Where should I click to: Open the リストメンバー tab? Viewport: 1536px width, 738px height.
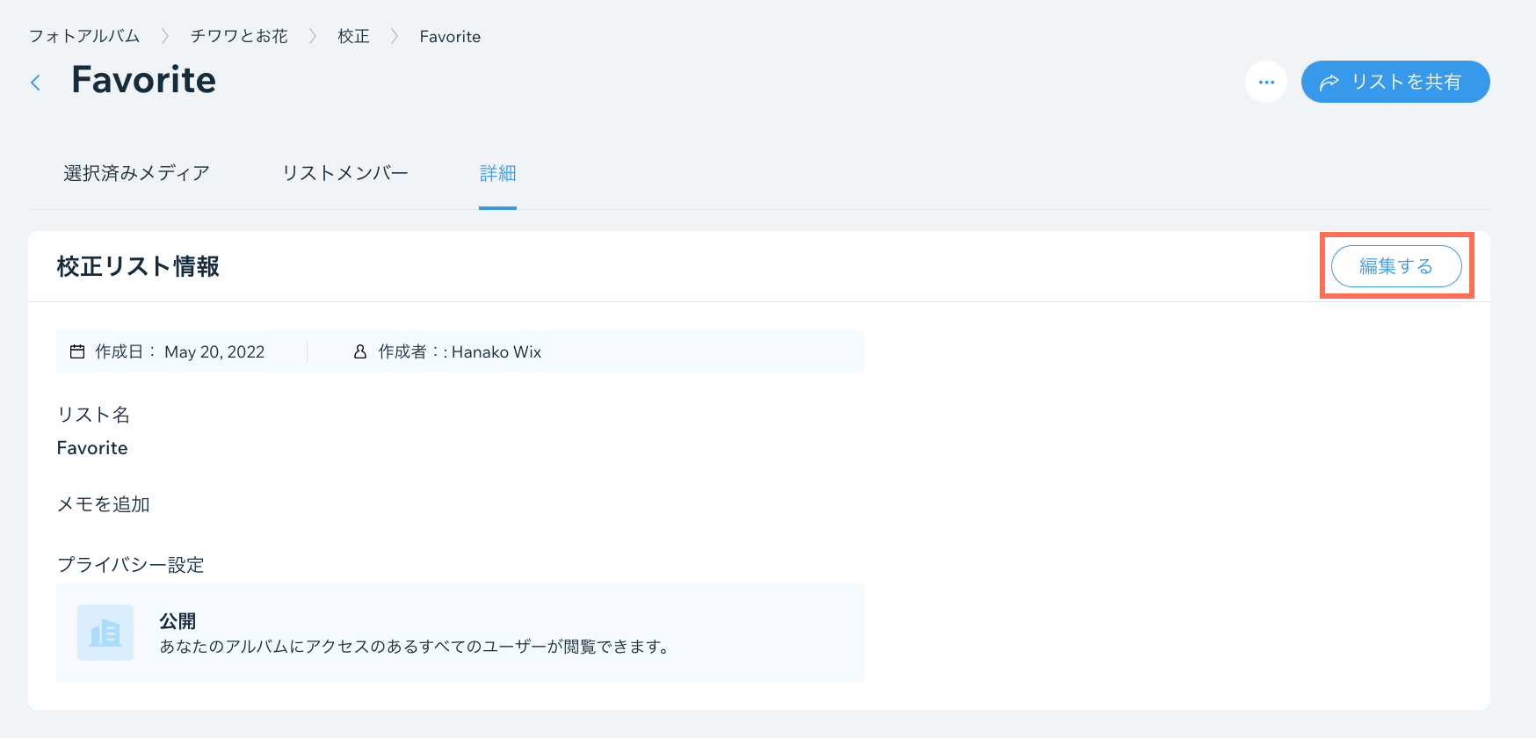pos(344,173)
